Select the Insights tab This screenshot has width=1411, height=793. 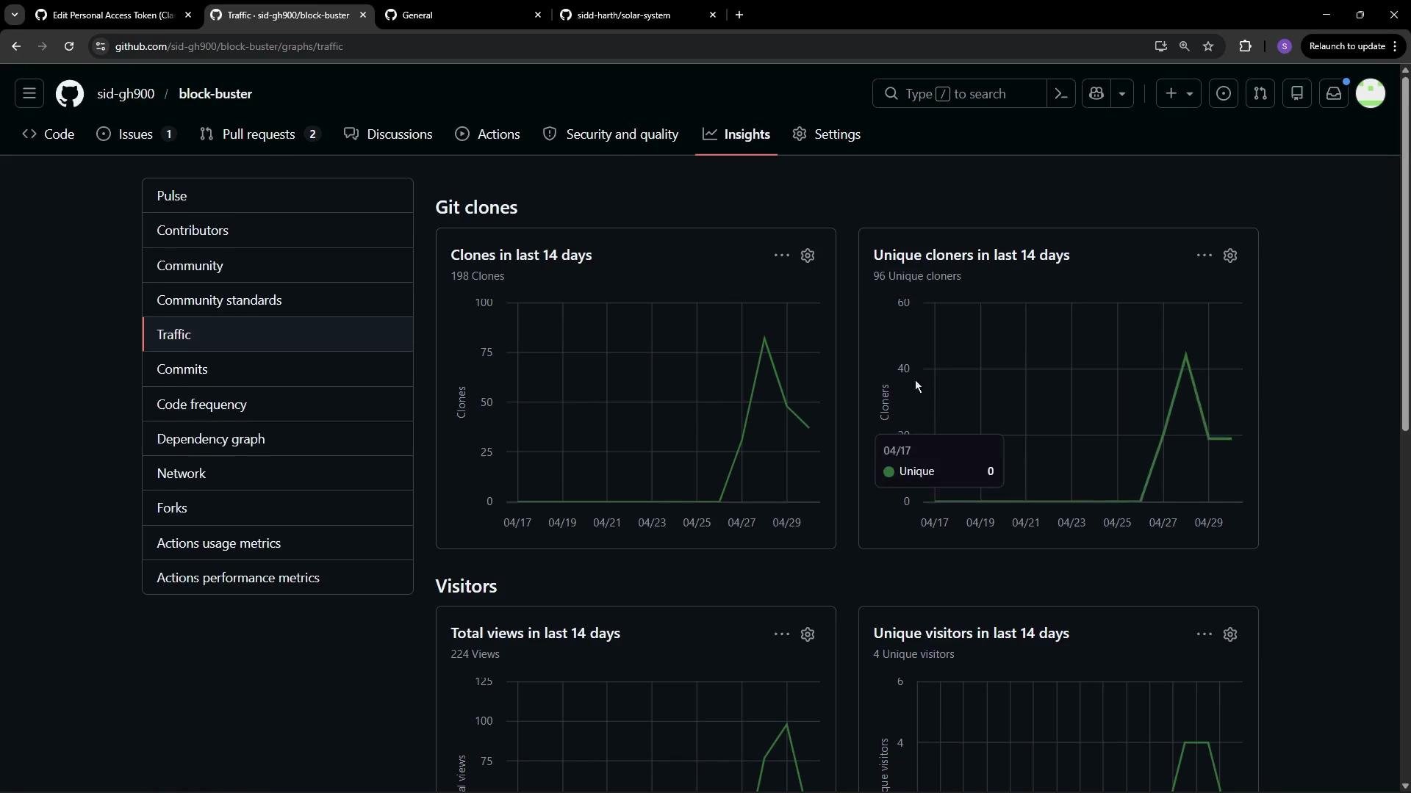pos(736,134)
